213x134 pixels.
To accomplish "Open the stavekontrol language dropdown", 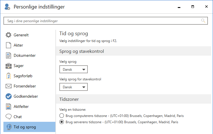I will pos(74,87).
